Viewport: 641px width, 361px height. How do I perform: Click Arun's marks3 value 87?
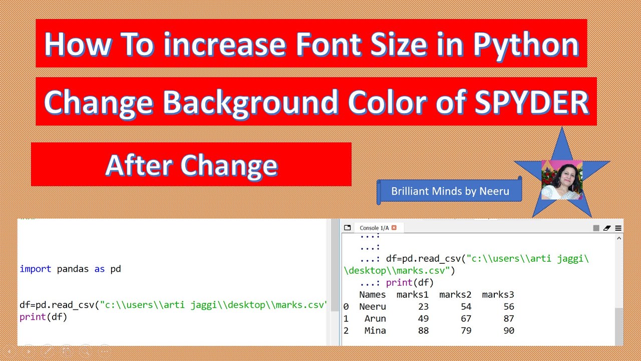click(509, 318)
